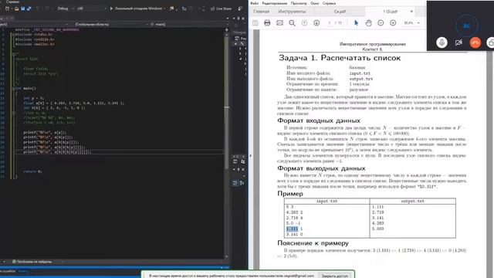494x278 pixels.
Task: Open the dropdown arrow next to the debugger start button
Action: [164, 8]
